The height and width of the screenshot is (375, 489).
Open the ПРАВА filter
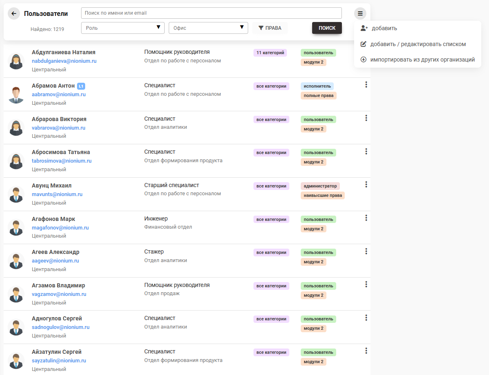[270, 28]
